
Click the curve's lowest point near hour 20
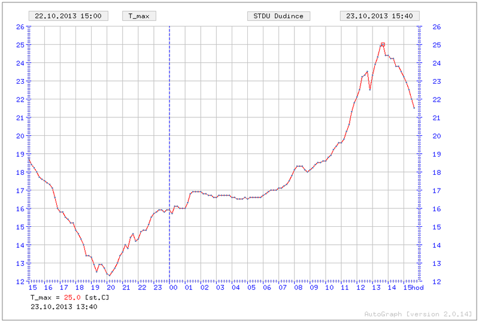point(109,275)
